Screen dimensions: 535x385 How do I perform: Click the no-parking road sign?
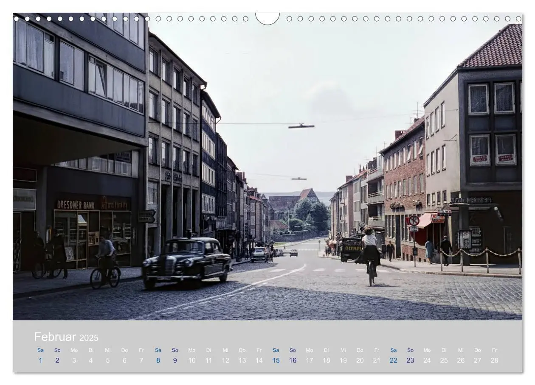click(414, 220)
